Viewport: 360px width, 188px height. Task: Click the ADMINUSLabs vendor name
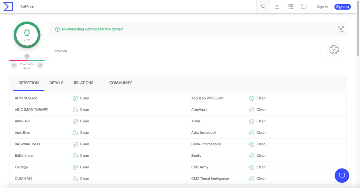26,98
